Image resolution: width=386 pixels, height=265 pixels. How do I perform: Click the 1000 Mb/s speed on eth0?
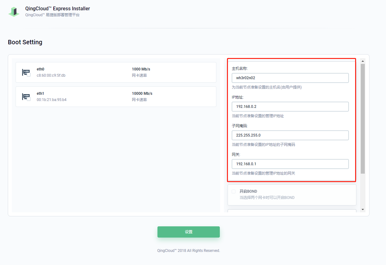tap(141, 69)
